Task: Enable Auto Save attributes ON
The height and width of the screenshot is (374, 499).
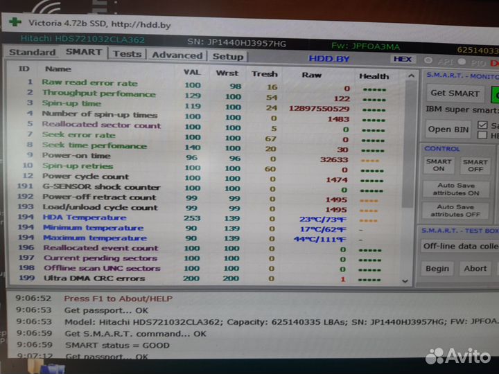Action: coord(456,189)
